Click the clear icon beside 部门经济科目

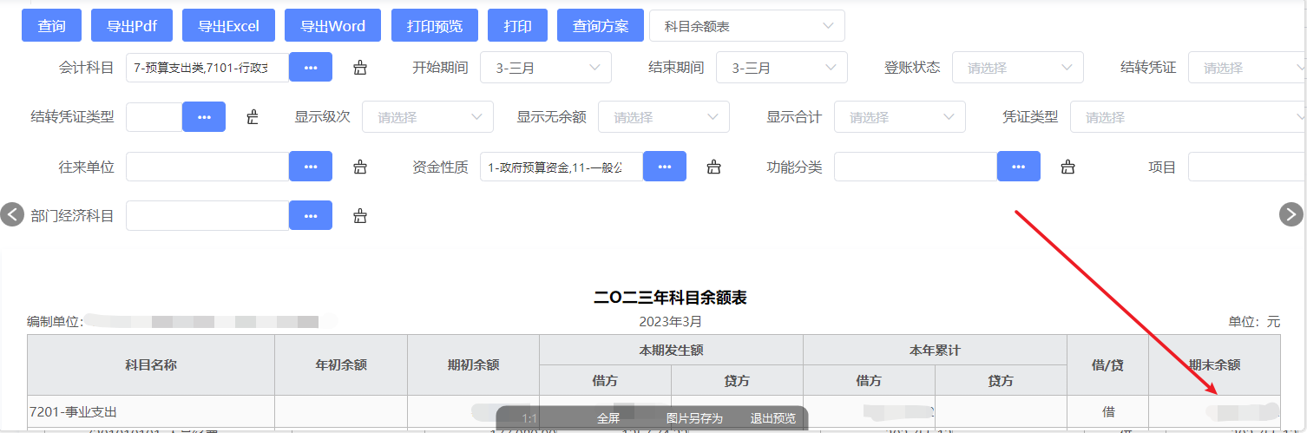360,216
